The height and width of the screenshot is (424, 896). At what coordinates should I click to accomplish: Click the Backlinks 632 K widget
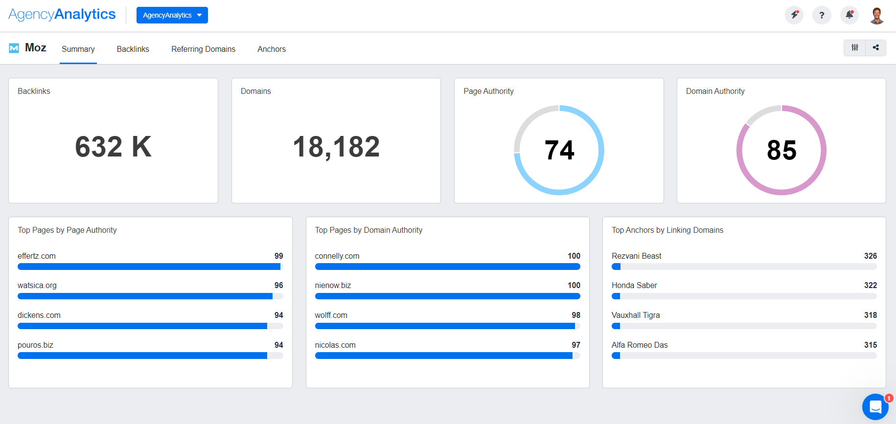point(113,146)
